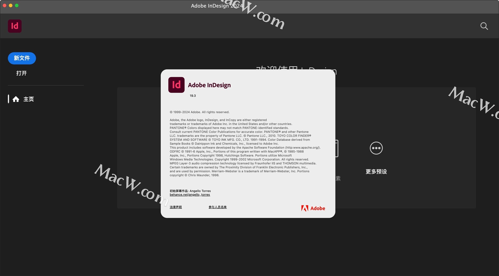Open the 参与人员名单 link
This screenshot has width=499, height=276.
click(218, 207)
